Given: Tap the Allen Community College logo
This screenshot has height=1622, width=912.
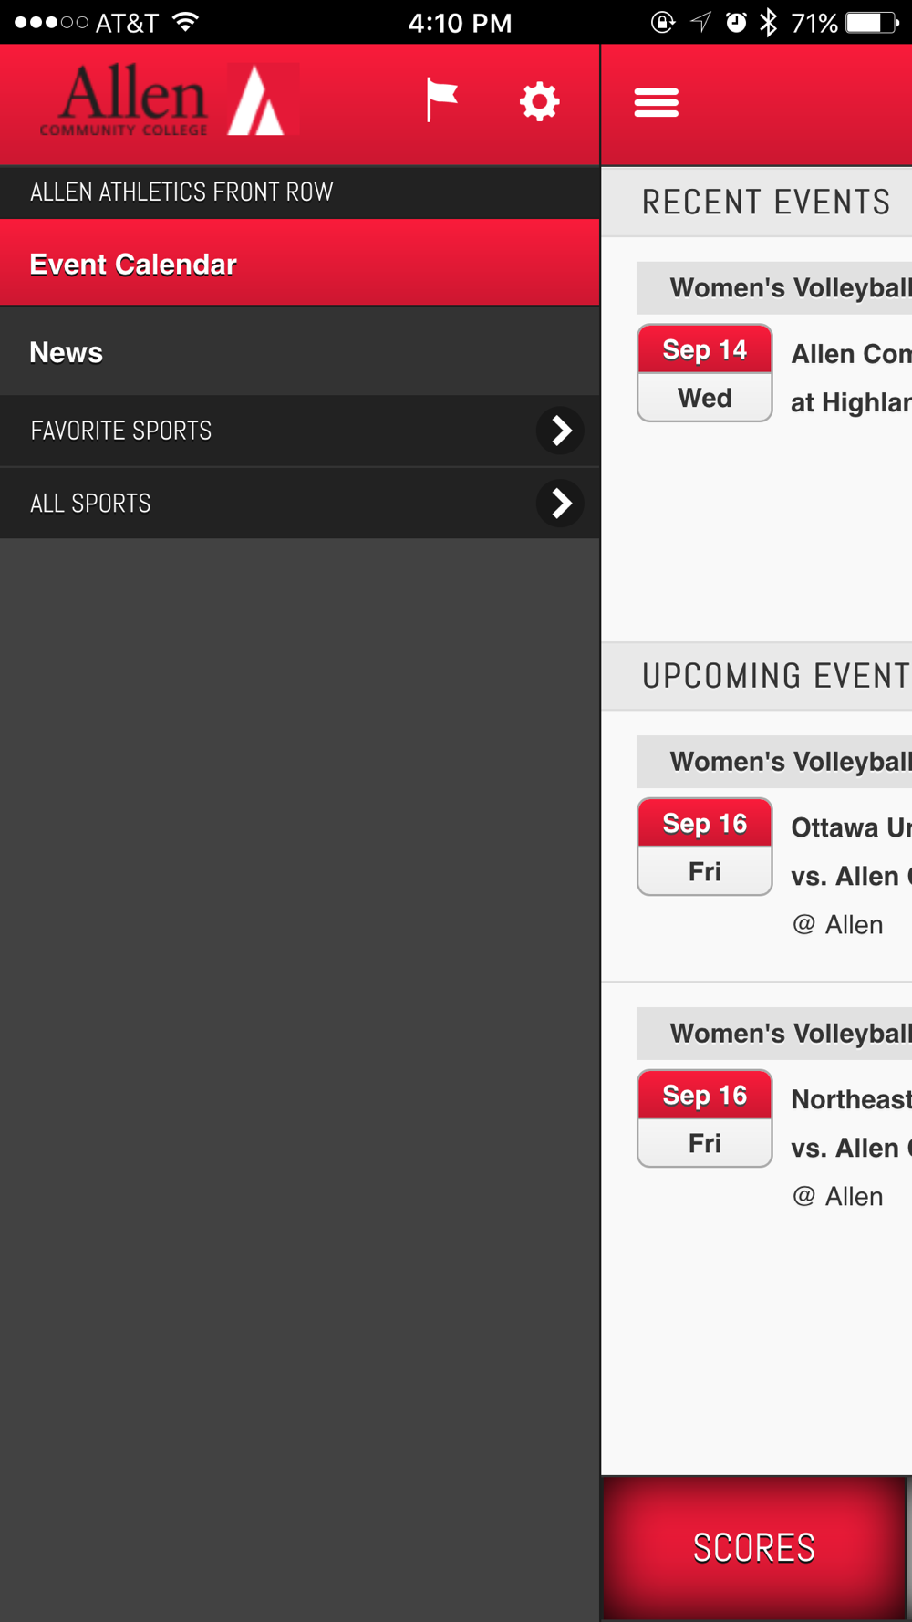Looking at the screenshot, I should click(x=170, y=100).
